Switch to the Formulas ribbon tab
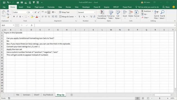Screen dimensions: 177x100 (x=51, y=7)
